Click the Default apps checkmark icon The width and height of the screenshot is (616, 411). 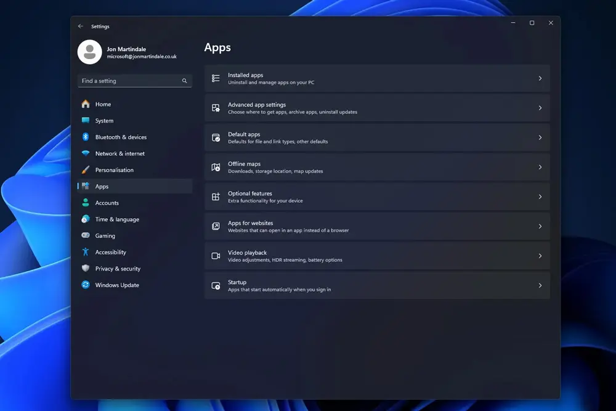point(216,137)
